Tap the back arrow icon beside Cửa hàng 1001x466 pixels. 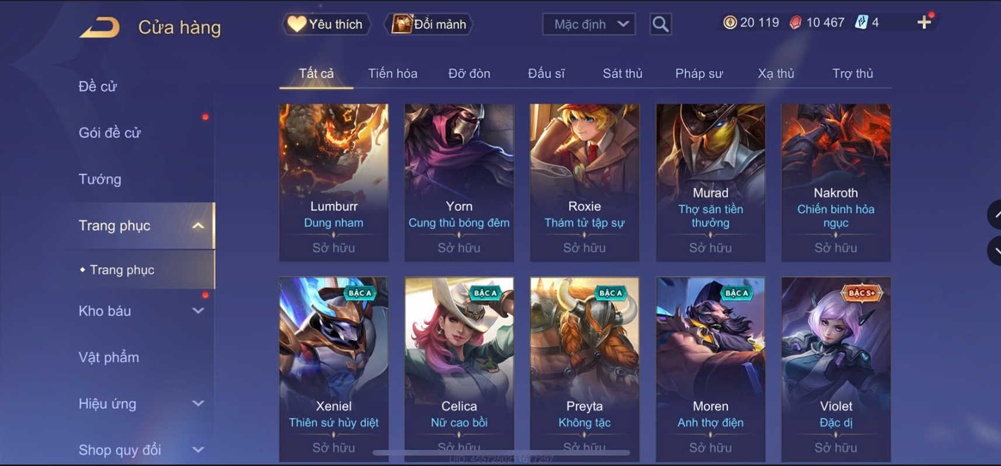(100, 27)
